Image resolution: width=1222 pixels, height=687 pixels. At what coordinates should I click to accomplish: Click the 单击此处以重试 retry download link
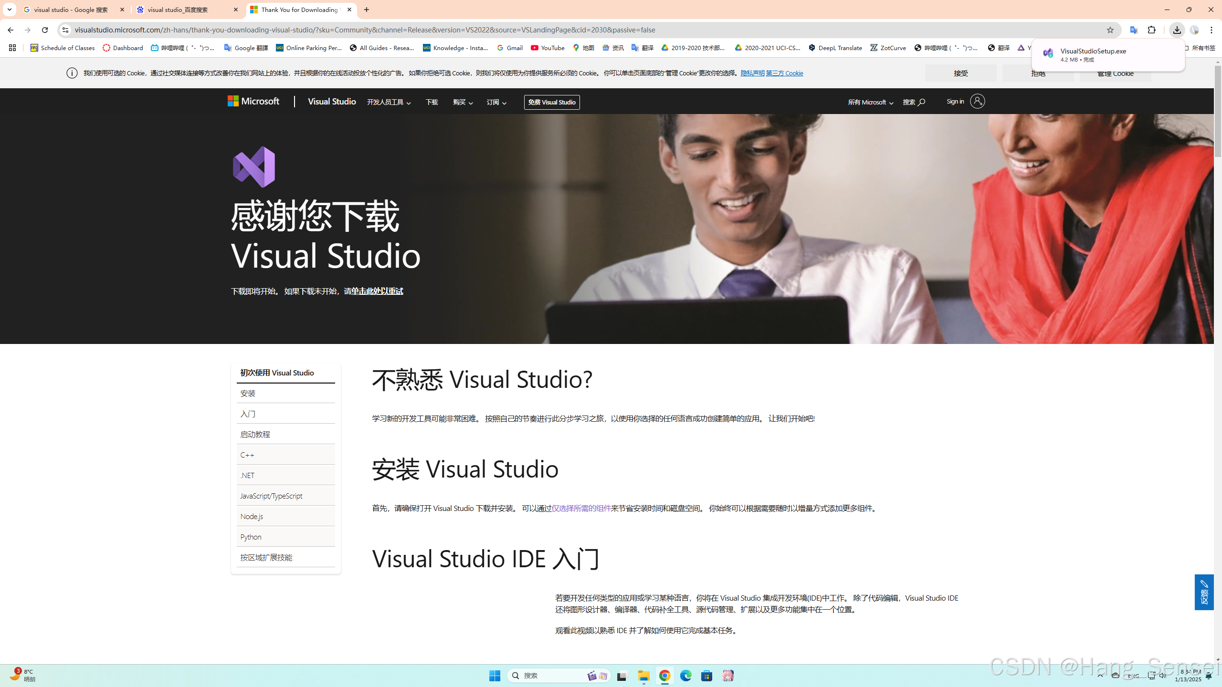pyautogui.click(x=377, y=291)
